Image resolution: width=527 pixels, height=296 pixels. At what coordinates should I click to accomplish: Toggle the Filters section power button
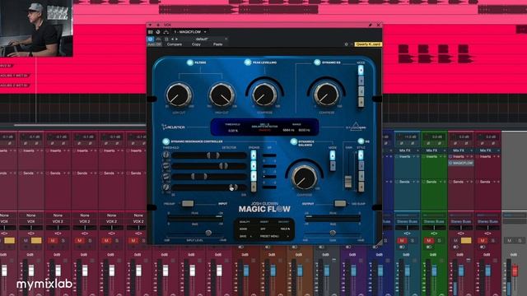(x=189, y=62)
